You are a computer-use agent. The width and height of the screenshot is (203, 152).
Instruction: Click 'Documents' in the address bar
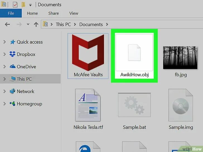[91, 24]
